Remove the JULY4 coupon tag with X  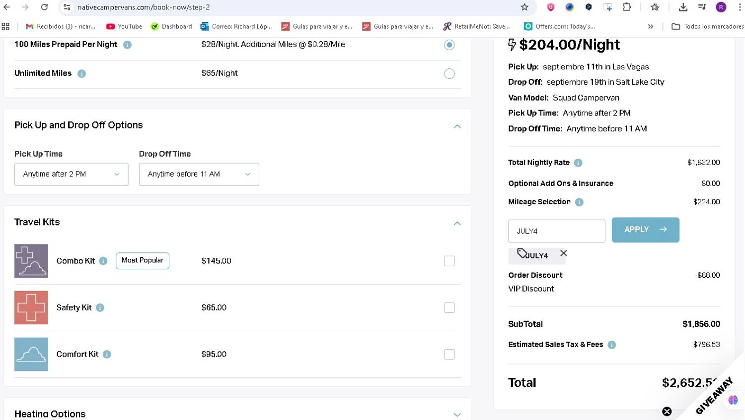(563, 253)
